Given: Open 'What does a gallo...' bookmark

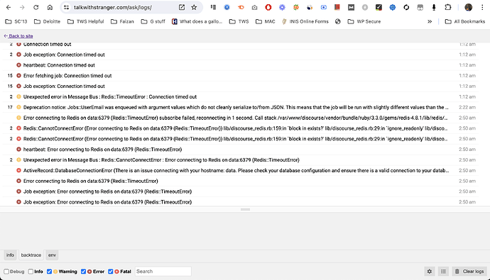Looking at the screenshot, I should click(197, 21).
